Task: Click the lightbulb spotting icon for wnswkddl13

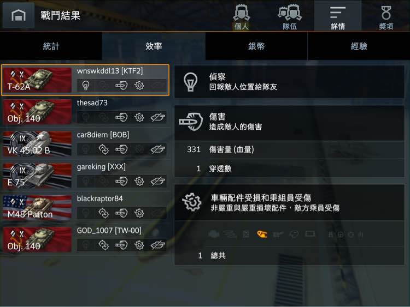Action: pyautogui.click(x=86, y=86)
